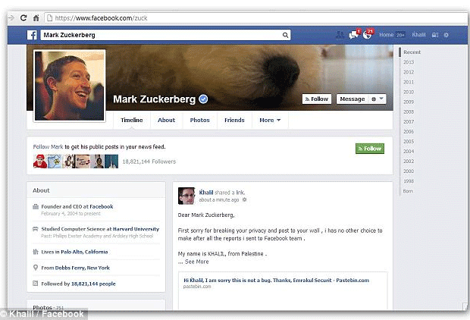Click the About panel heading
The width and height of the screenshot is (470, 320).
(x=41, y=190)
